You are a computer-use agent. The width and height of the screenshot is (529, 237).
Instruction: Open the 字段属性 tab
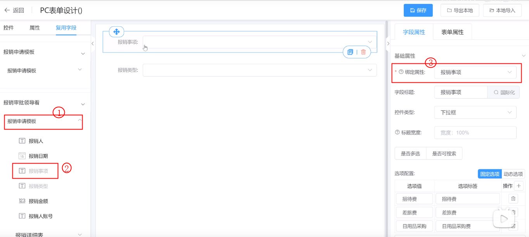pos(414,32)
